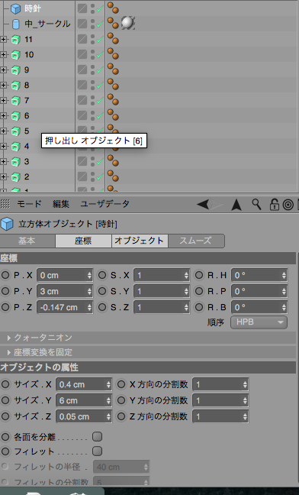Expand the tree node for object 10
This screenshot has height=495, width=299.
click(3, 54)
